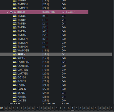
Task: Click the WWDGEN bitfield icon
Action: pos(15,50)
